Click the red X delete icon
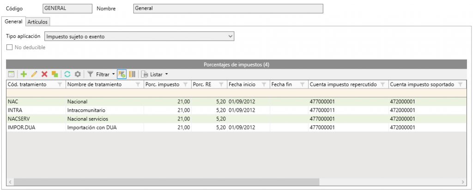The image size is (473, 190). pyautogui.click(x=45, y=74)
